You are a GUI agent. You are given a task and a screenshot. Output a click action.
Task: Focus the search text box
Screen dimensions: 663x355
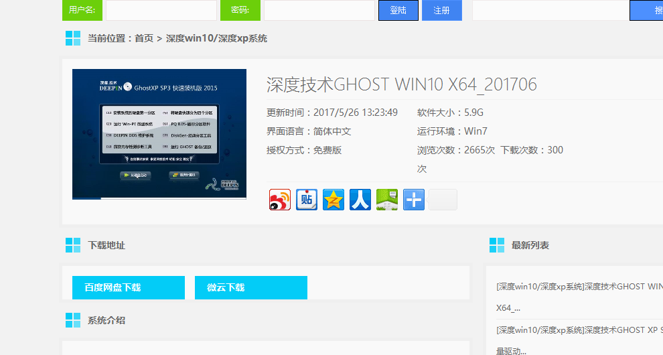pos(550,11)
